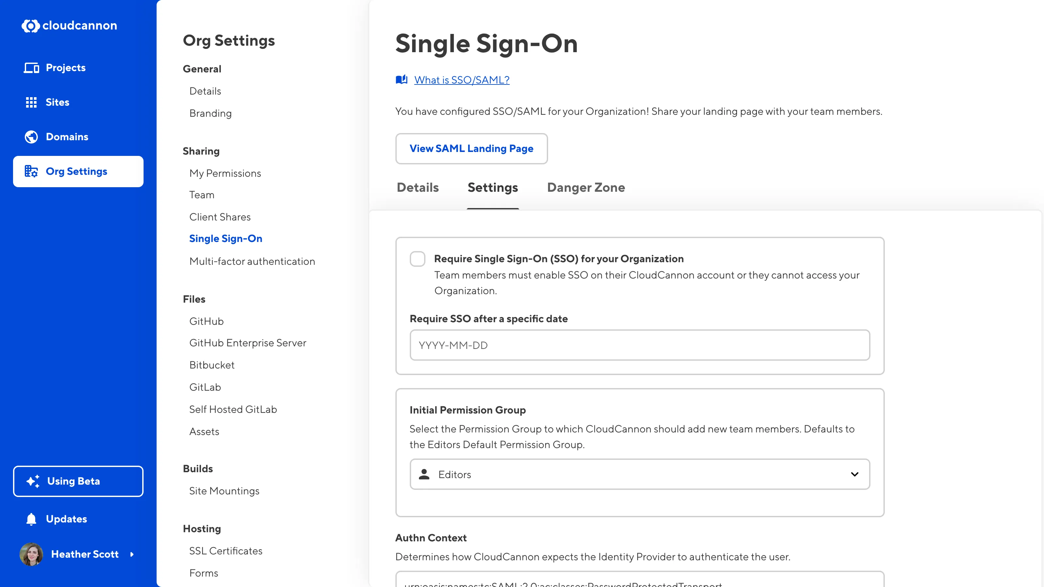Open the Danger Zone tab
This screenshot has width=1044, height=587.
(x=586, y=188)
